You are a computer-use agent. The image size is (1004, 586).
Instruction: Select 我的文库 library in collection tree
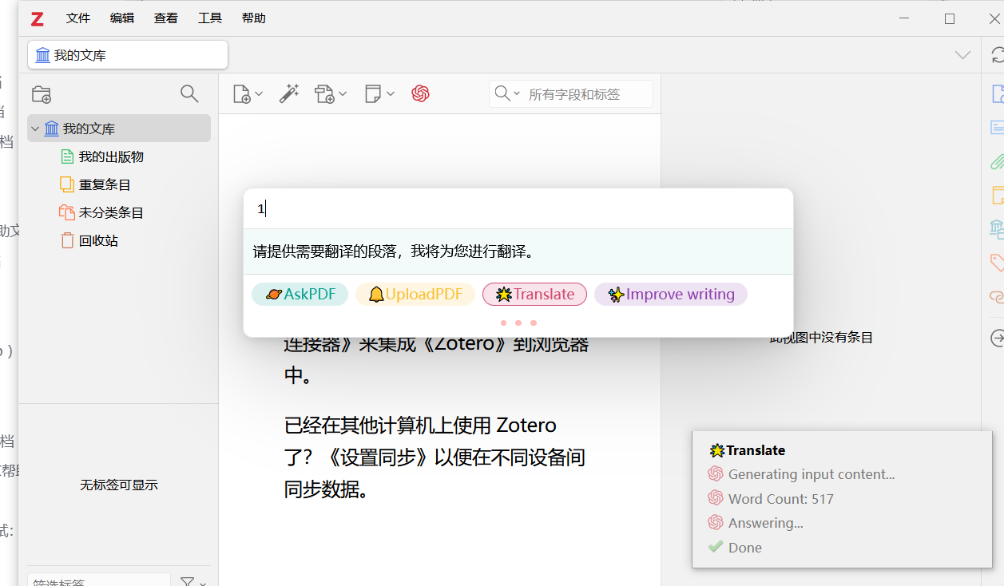119,129
